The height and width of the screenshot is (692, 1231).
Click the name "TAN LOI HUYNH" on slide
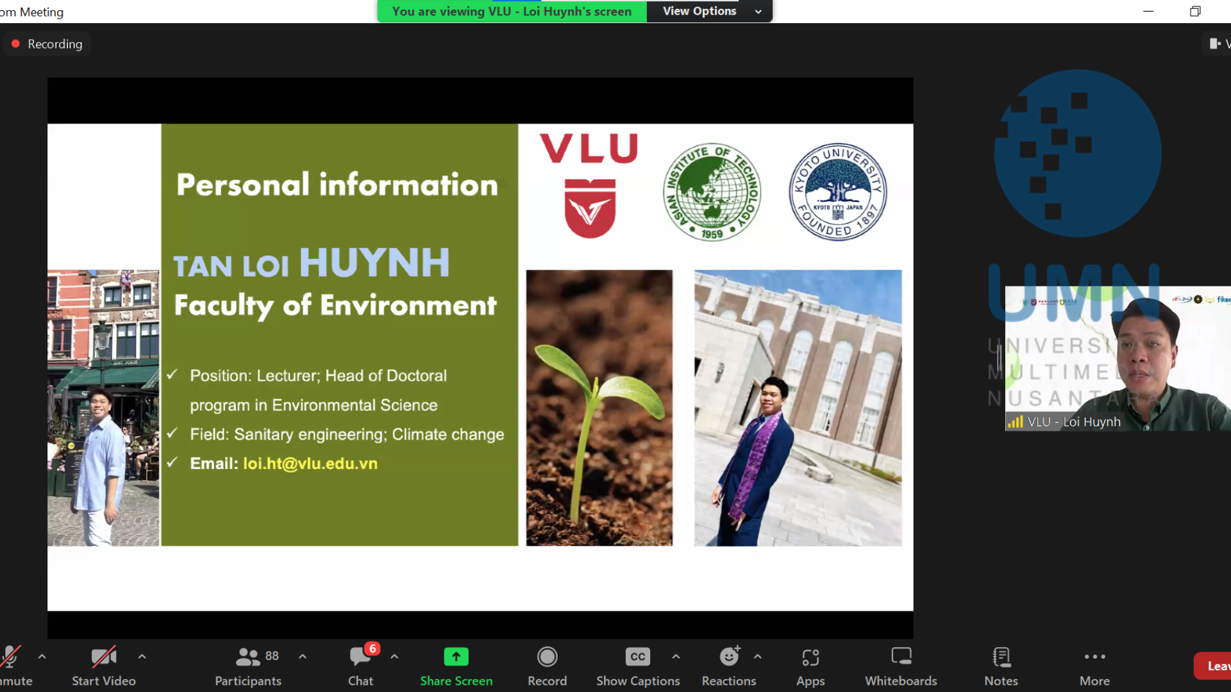tap(312, 263)
